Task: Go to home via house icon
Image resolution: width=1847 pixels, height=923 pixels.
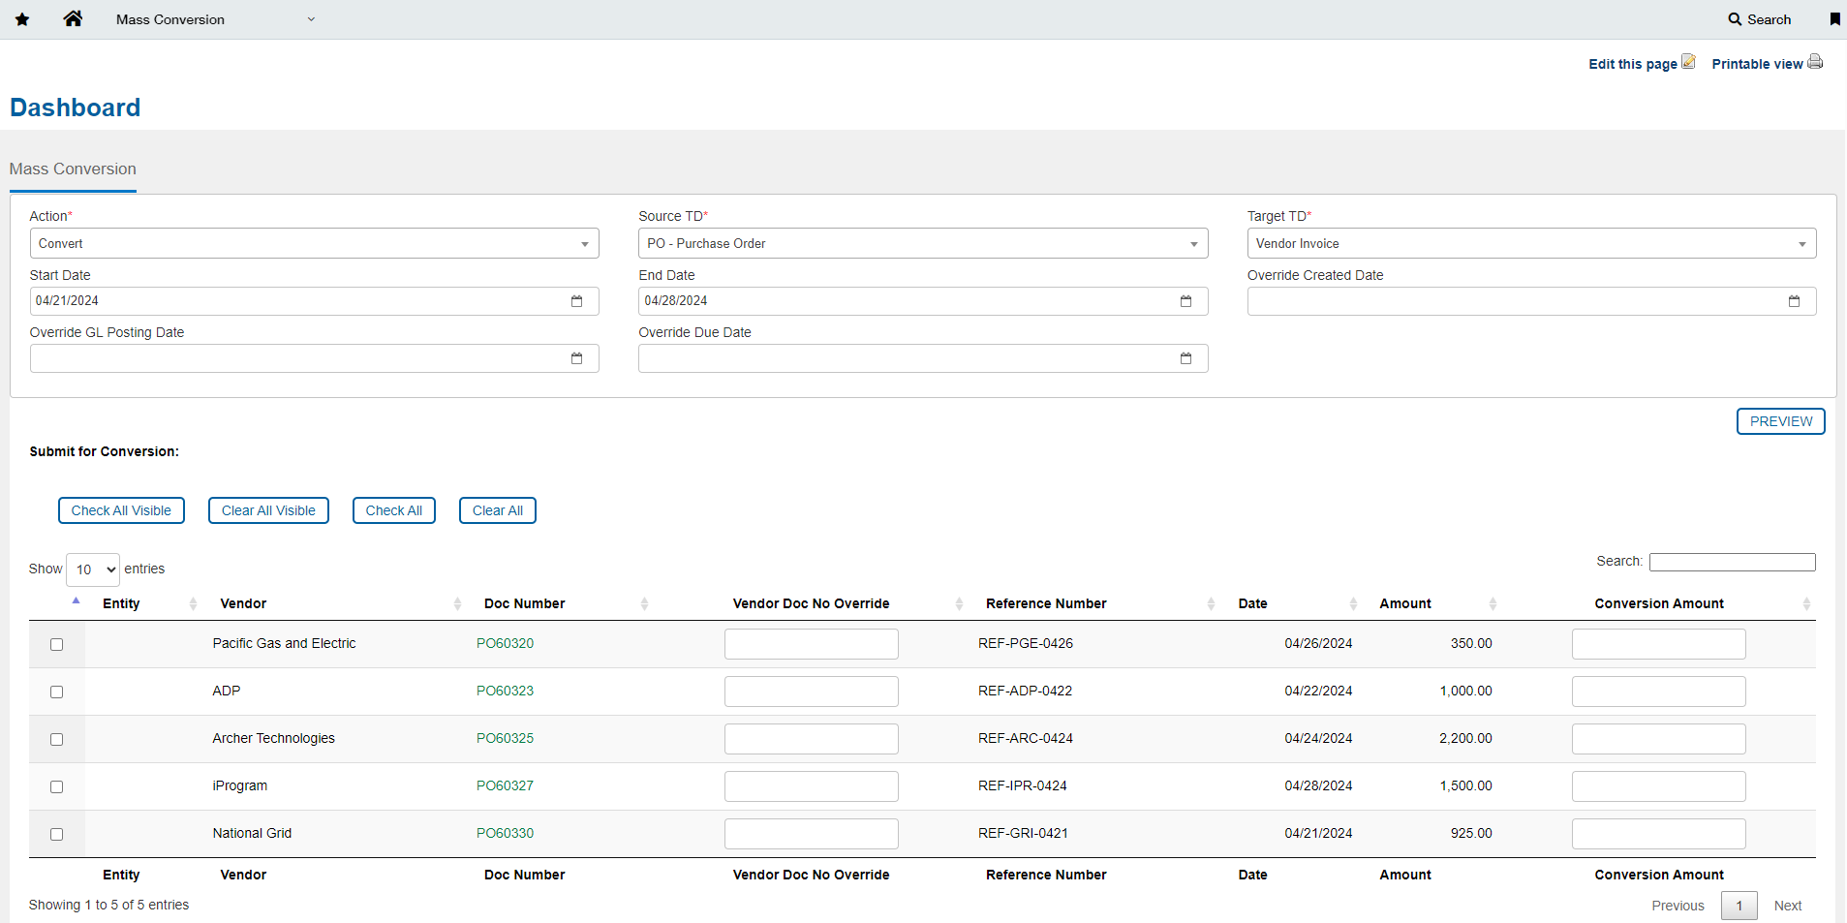Action: (x=73, y=18)
